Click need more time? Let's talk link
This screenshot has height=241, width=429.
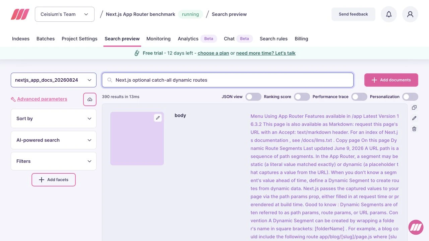pos(266,53)
